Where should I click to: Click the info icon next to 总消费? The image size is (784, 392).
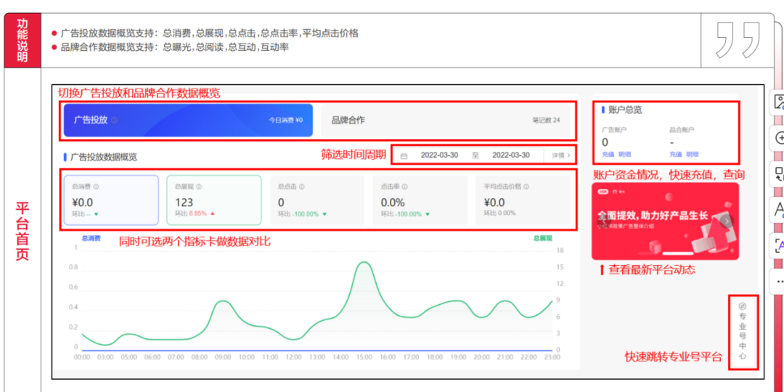[x=96, y=187]
